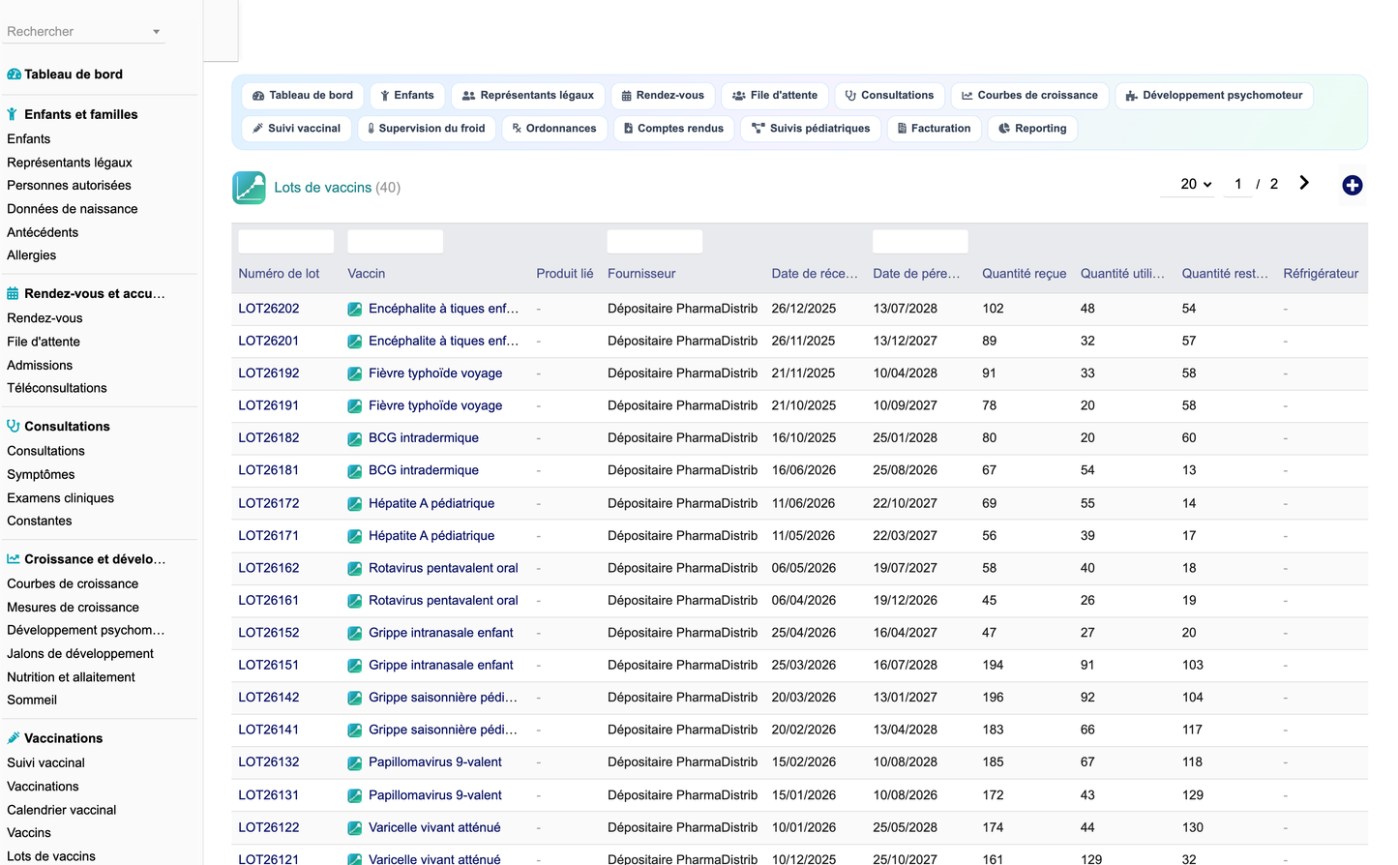The height and width of the screenshot is (865, 1398).
Task: Open Lots de vaccins in the sidebar
Action: [51, 856]
